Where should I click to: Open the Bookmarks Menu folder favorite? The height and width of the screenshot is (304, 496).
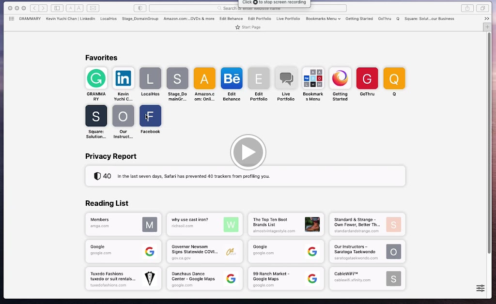tap(313, 78)
